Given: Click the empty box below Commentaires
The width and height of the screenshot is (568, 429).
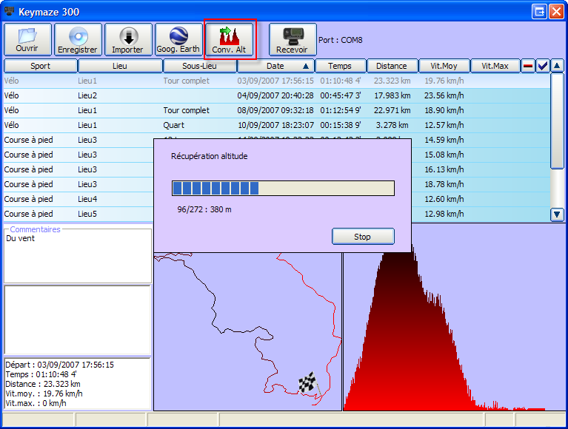Looking at the screenshot, I should (77, 320).
